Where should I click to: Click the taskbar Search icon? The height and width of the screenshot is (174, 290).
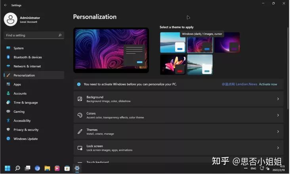tap(17, 168)
